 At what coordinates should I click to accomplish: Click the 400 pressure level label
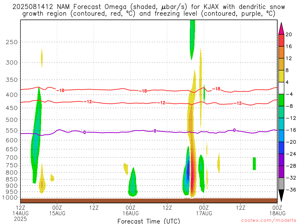pyautogui.click(x=12, y=95)
